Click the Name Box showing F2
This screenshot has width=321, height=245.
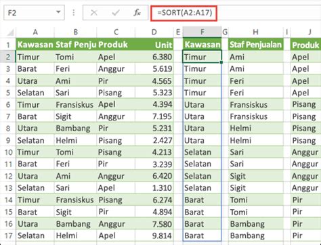tap(34, 13)
